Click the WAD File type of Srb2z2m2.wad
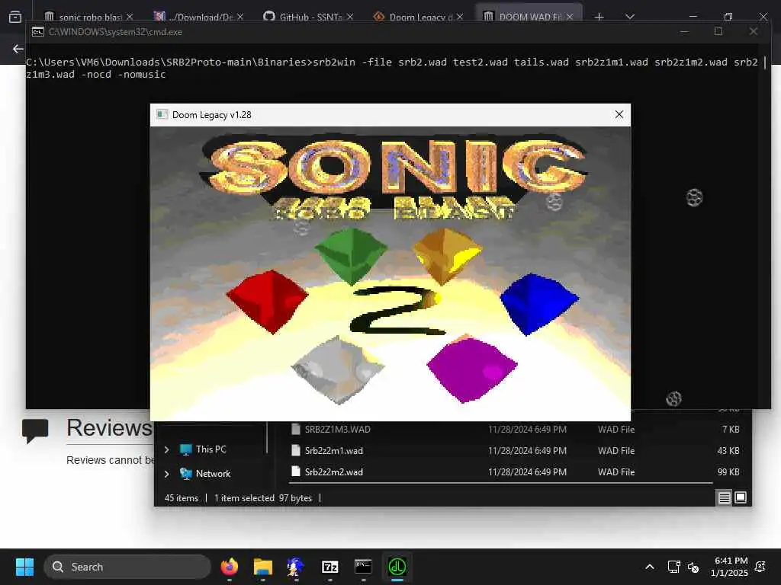Viewport: 781px width, 585px height. click(616, 472)
